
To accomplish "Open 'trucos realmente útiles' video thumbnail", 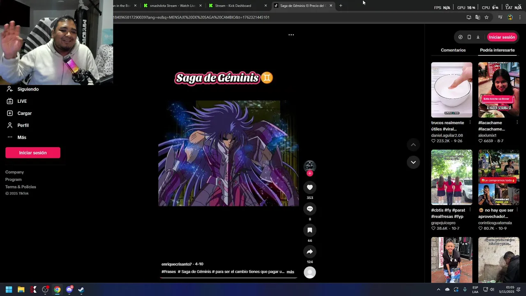I will point(452,90).
